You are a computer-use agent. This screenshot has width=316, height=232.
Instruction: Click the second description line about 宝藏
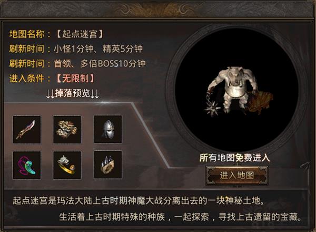pyautogui.click(x=181, y=217)
